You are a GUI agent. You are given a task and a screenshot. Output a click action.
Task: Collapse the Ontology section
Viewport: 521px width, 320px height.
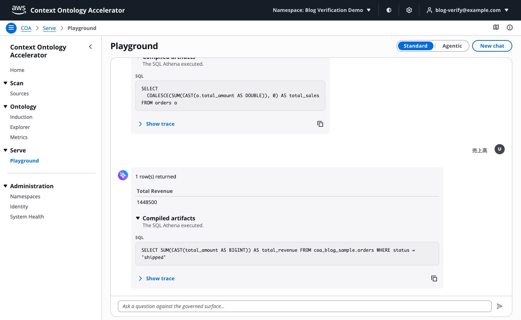pos(5,107)
